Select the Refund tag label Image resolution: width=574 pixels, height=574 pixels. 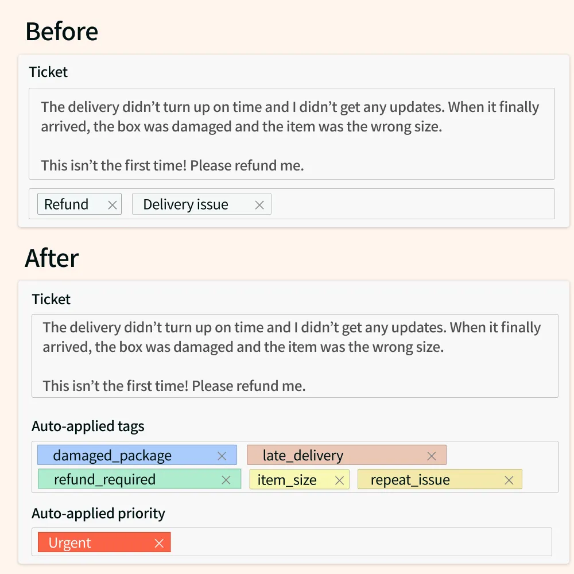point(66,204)
